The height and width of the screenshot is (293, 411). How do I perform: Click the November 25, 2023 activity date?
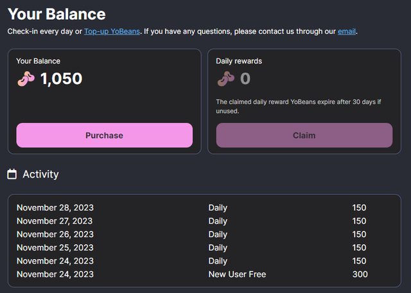click(55, 247)
